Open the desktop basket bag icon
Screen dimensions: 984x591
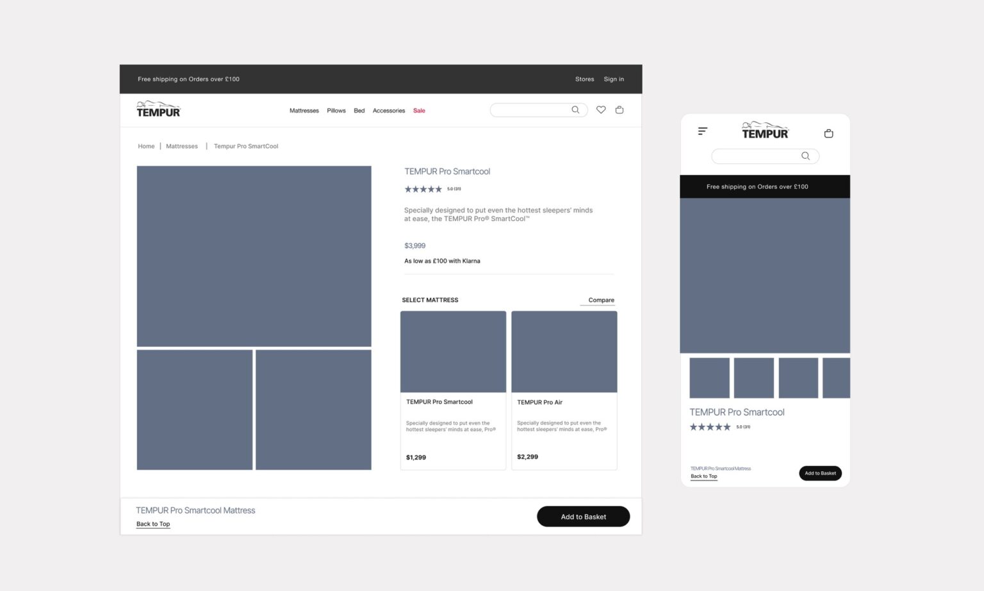coord(619,110)
